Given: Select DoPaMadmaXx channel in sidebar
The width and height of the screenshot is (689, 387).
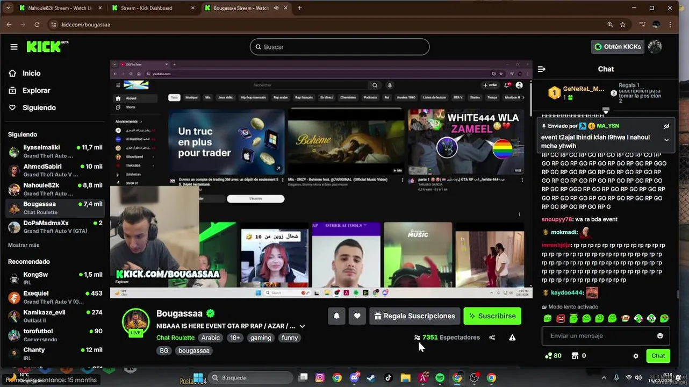Looking at the screenshot, I should (x=55, y=227).
